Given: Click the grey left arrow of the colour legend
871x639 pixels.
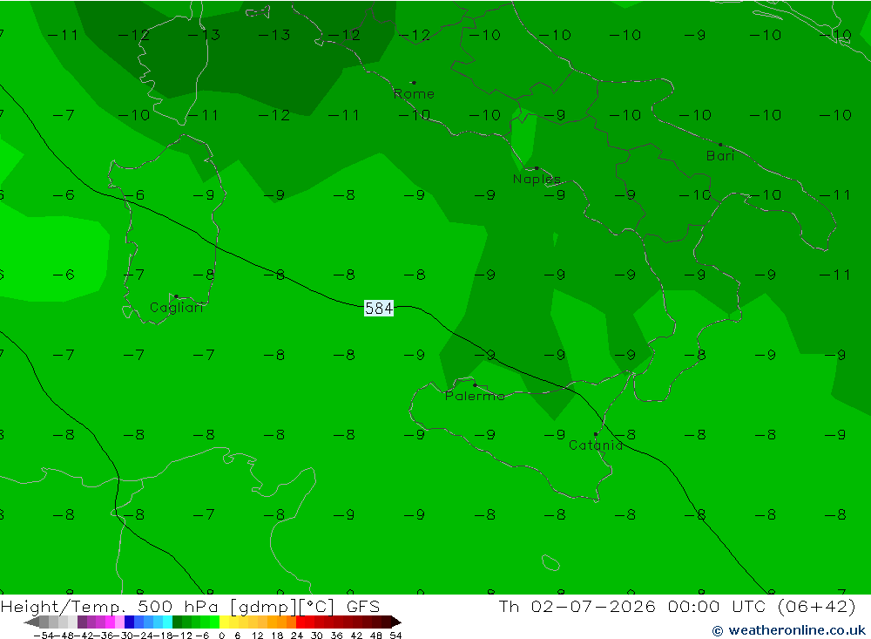Looking at the screenshot, I should pyautogui.click(x=31, y=622).
